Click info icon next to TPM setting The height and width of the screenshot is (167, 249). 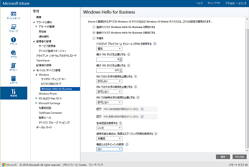155,44
